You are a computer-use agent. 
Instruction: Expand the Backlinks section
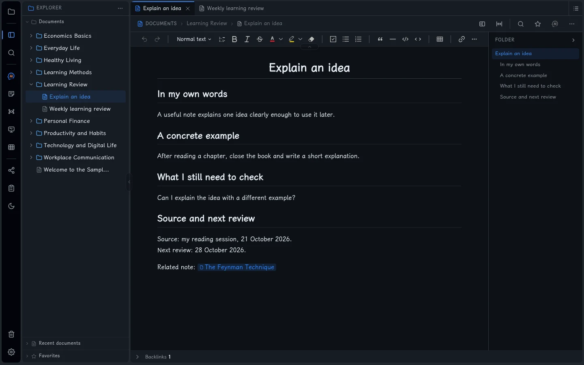137,357
